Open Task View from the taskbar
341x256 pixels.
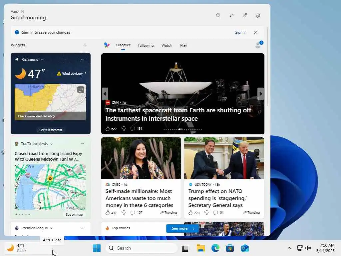click(185, 248)
